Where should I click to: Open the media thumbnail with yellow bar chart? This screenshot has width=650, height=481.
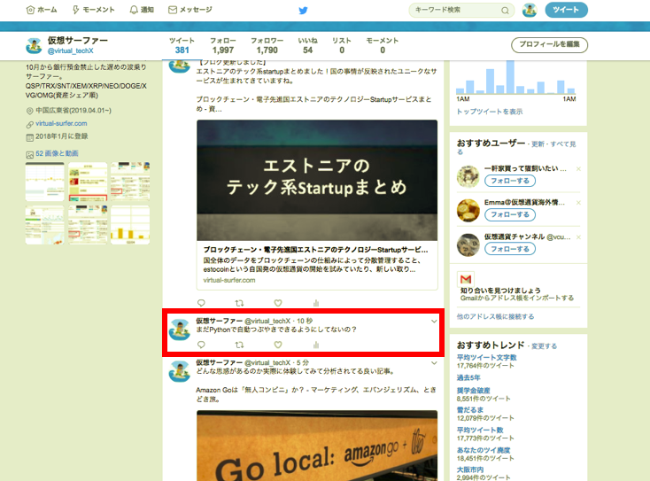pos(130,225)
